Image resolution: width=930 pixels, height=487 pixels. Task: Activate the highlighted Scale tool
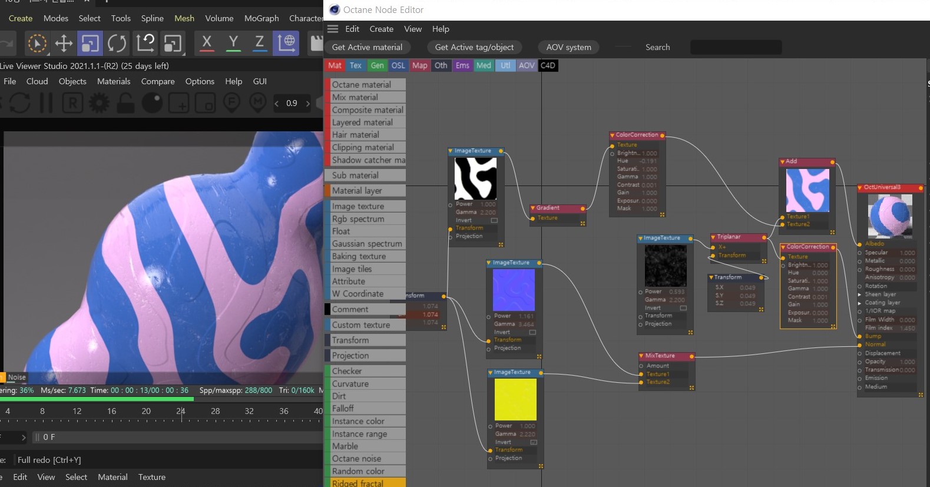pyautogui.click(x=90, y=43)
